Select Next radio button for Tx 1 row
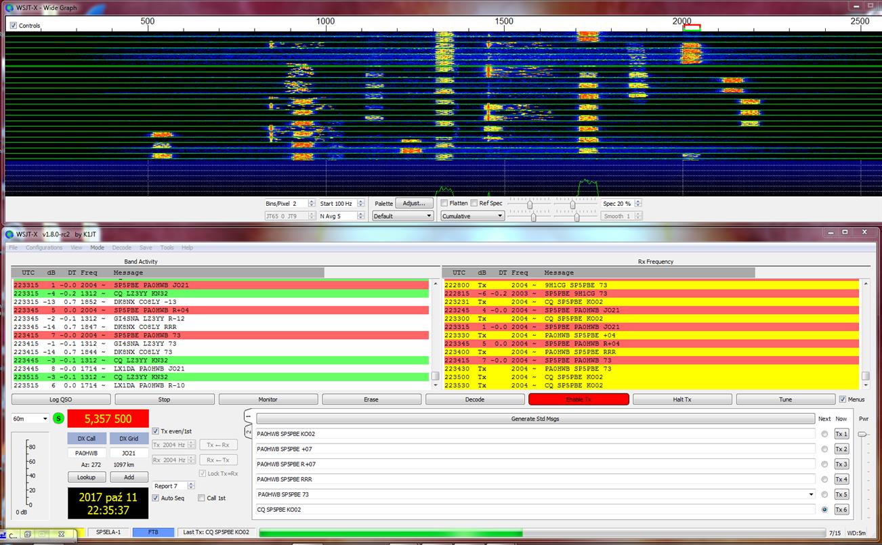 [824, 434]
